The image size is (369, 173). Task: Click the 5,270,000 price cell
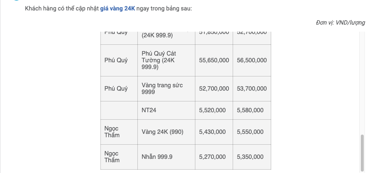(212, 157)
